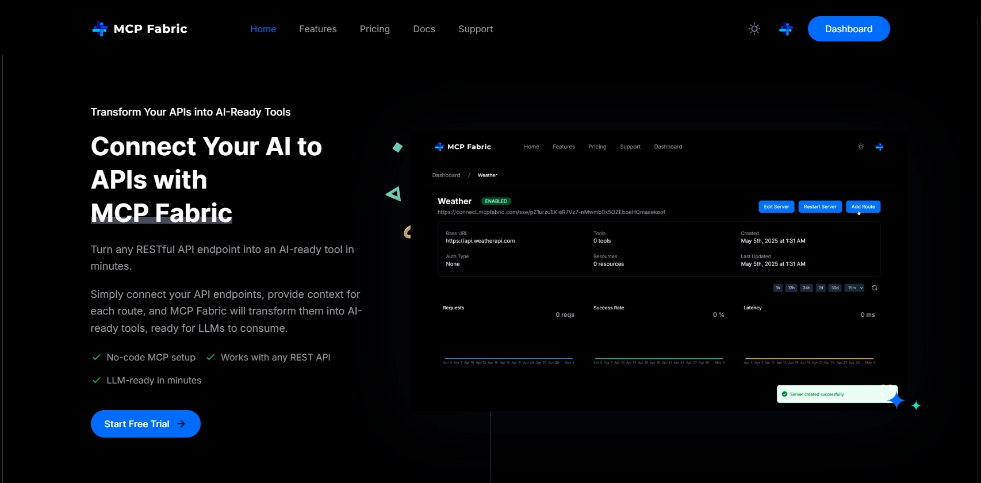Viewport: 981px width, 483px height.
Task: Open the Docs link in the header
Action: point(424,29)
